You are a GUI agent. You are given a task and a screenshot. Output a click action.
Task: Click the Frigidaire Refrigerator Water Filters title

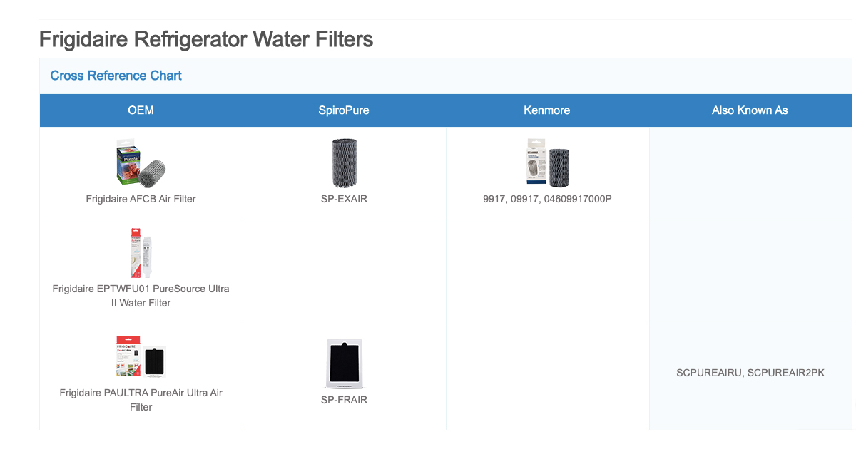206,38
